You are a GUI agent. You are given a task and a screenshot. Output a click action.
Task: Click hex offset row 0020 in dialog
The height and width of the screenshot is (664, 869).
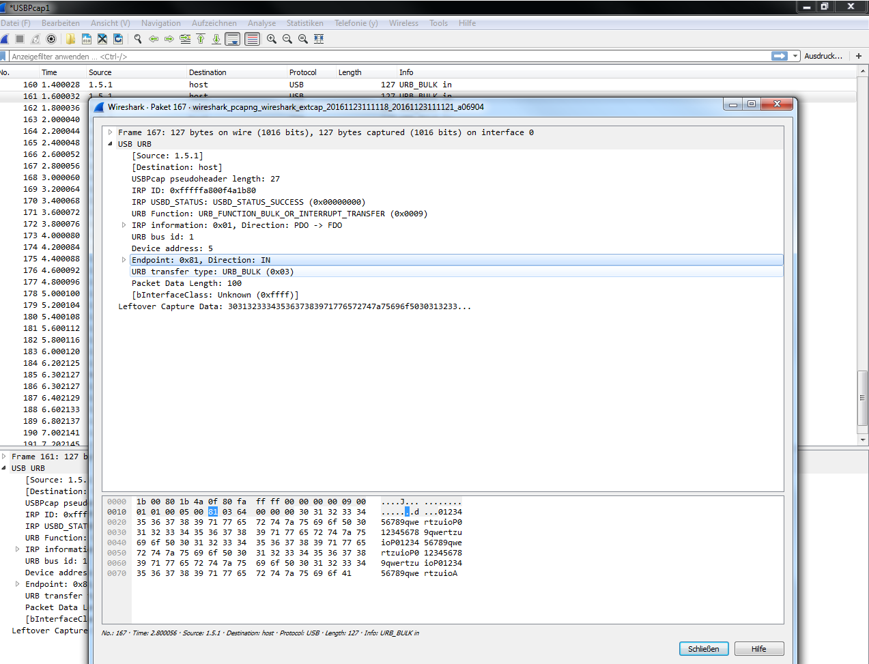click(x=117, y=522)
